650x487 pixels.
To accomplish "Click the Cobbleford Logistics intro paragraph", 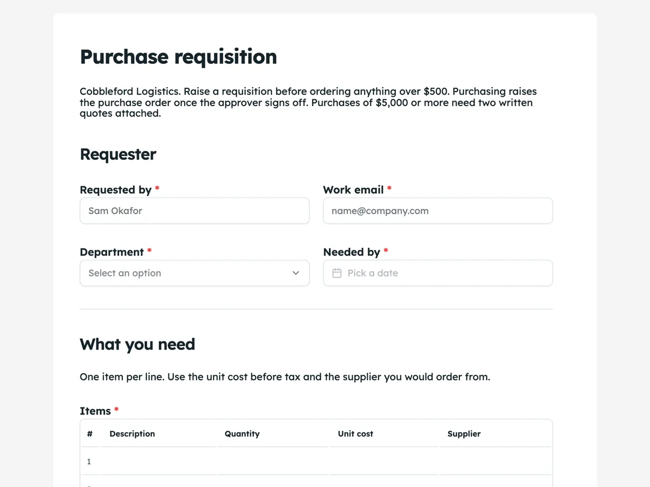I will click(x=308, y=102).
